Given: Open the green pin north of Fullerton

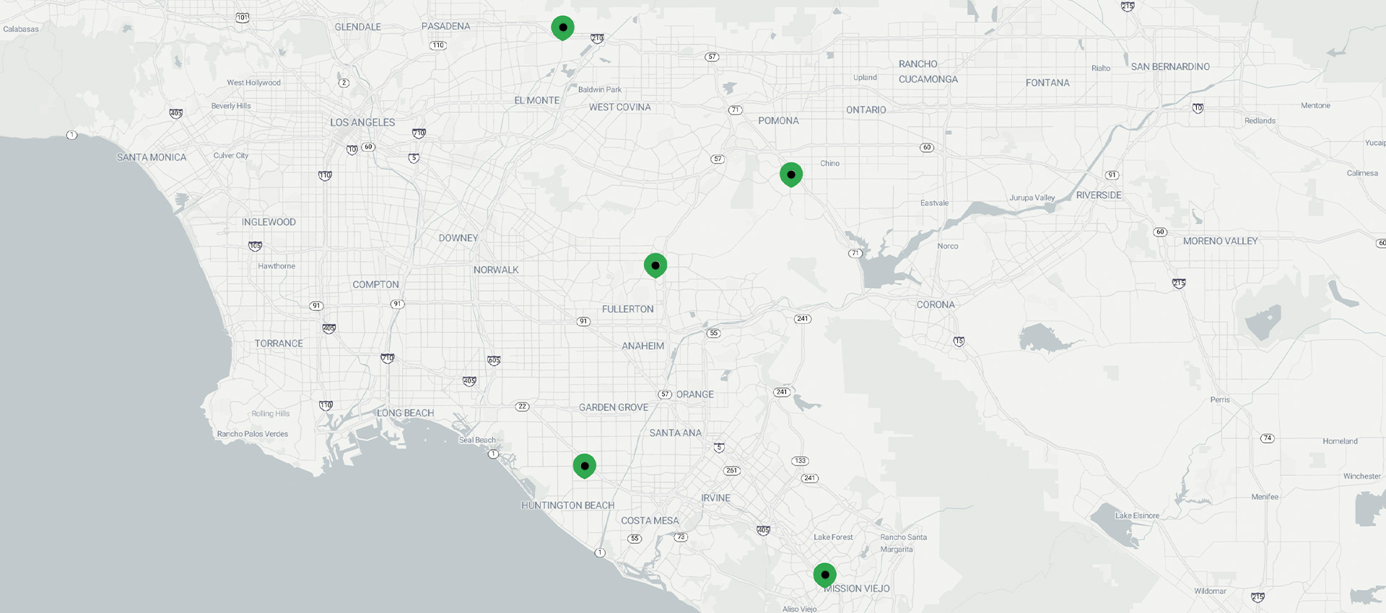Looking at the screenshot, I should (x=655, y=265).
